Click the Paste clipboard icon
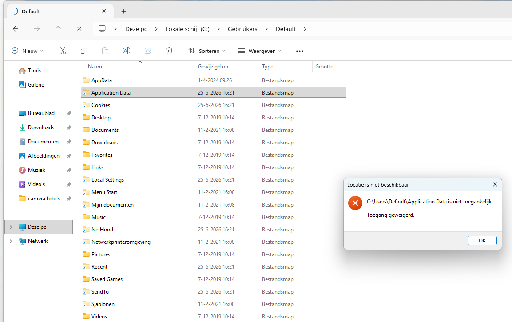Image resolution: width=512 pixels, height=322 pixels. coord(105,51)
